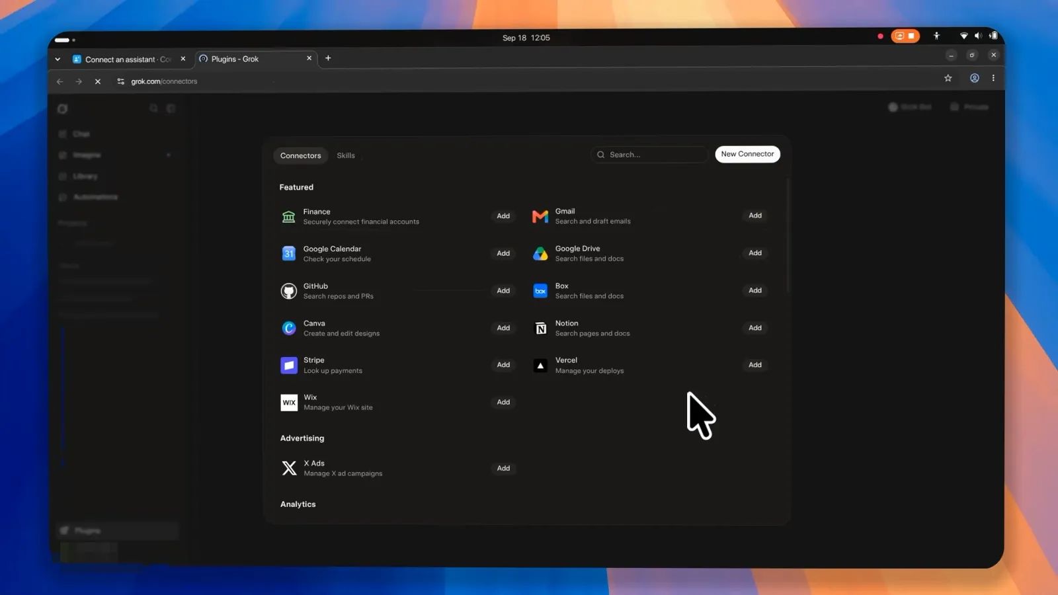Select the Plugins - Grok browser tab

click(256, 59)
